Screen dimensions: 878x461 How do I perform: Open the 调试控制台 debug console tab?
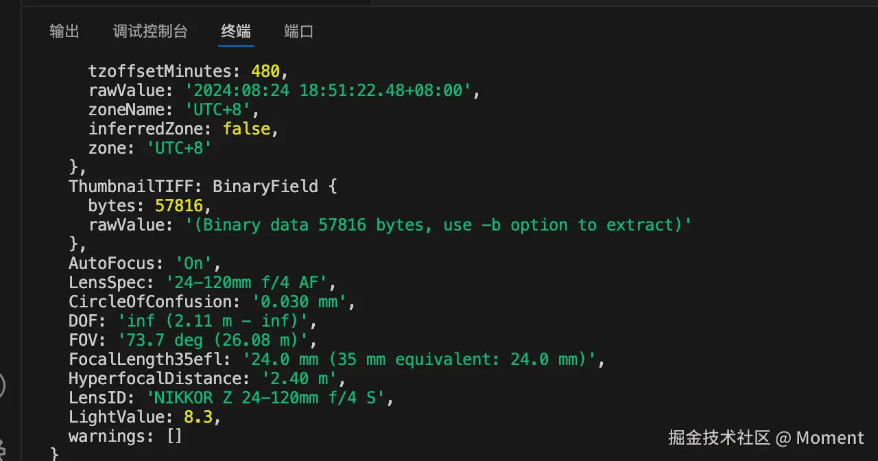[x=150, y=32]
